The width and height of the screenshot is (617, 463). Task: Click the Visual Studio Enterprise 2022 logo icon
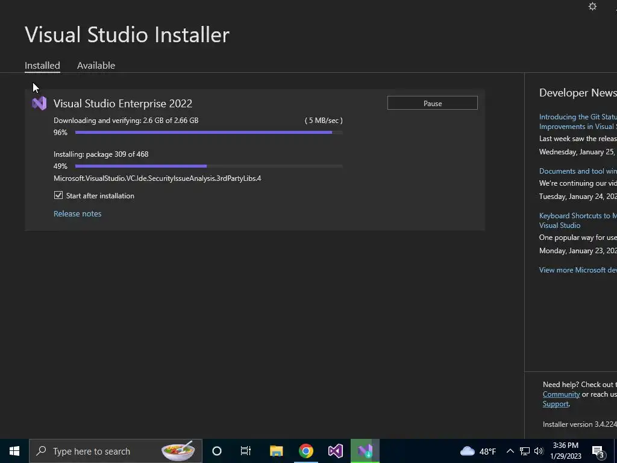pos(39,103)
